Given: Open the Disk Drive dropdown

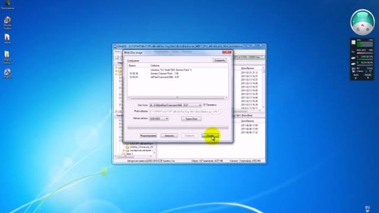Looking at the screenshot, I should coord(175,105).
